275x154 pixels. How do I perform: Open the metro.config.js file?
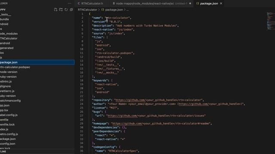37,134
